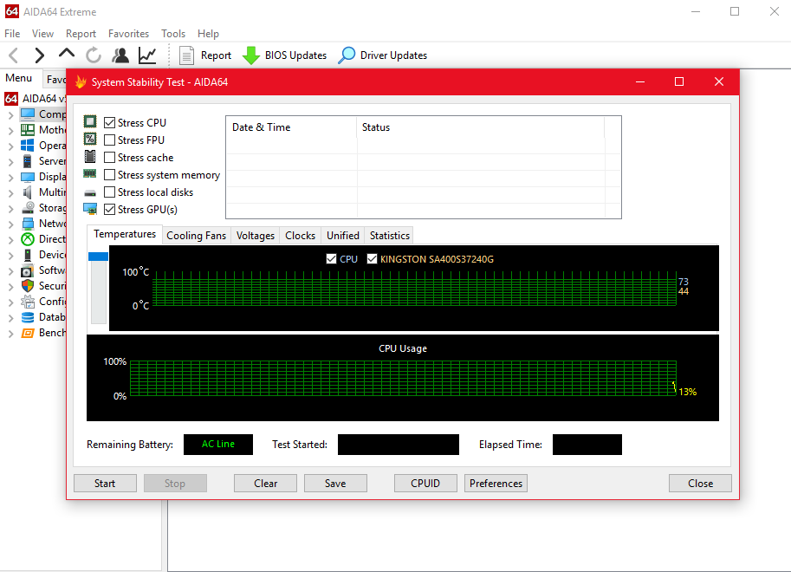
Task: Click the green BIOS Updates arrow icon
Action: (x=250, y=55)
